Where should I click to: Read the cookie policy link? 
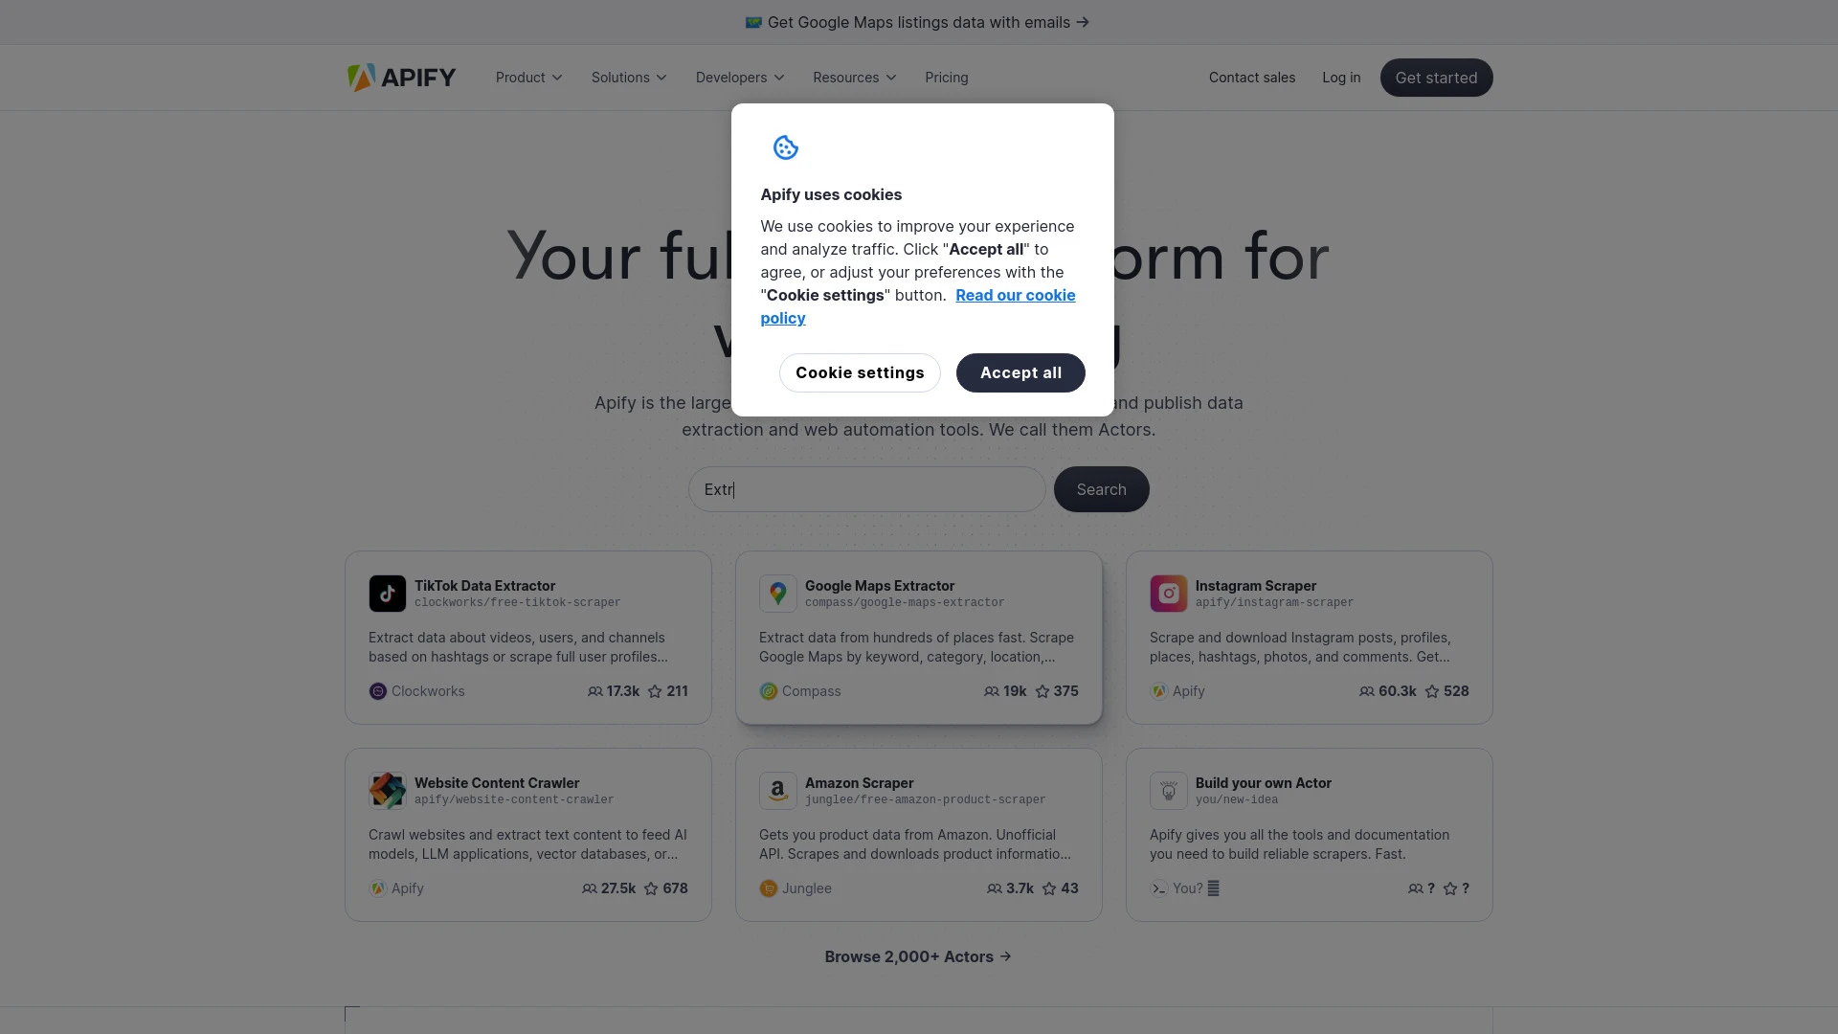coord(916,305)
